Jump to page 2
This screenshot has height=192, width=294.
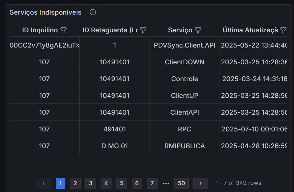coord(75,183)
